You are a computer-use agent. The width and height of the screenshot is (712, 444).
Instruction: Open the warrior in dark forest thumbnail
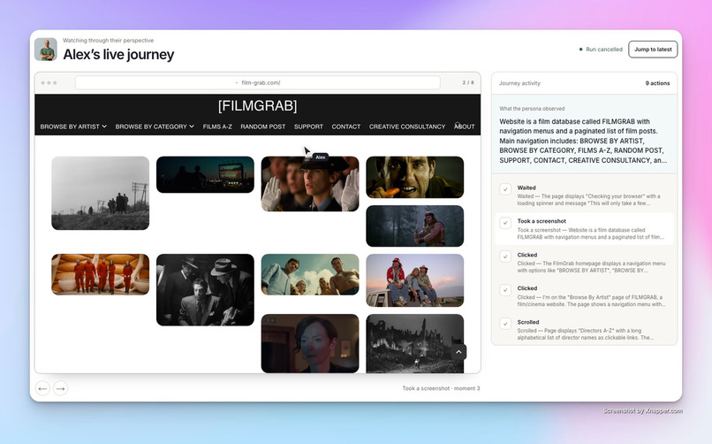[x=415, y=226]
